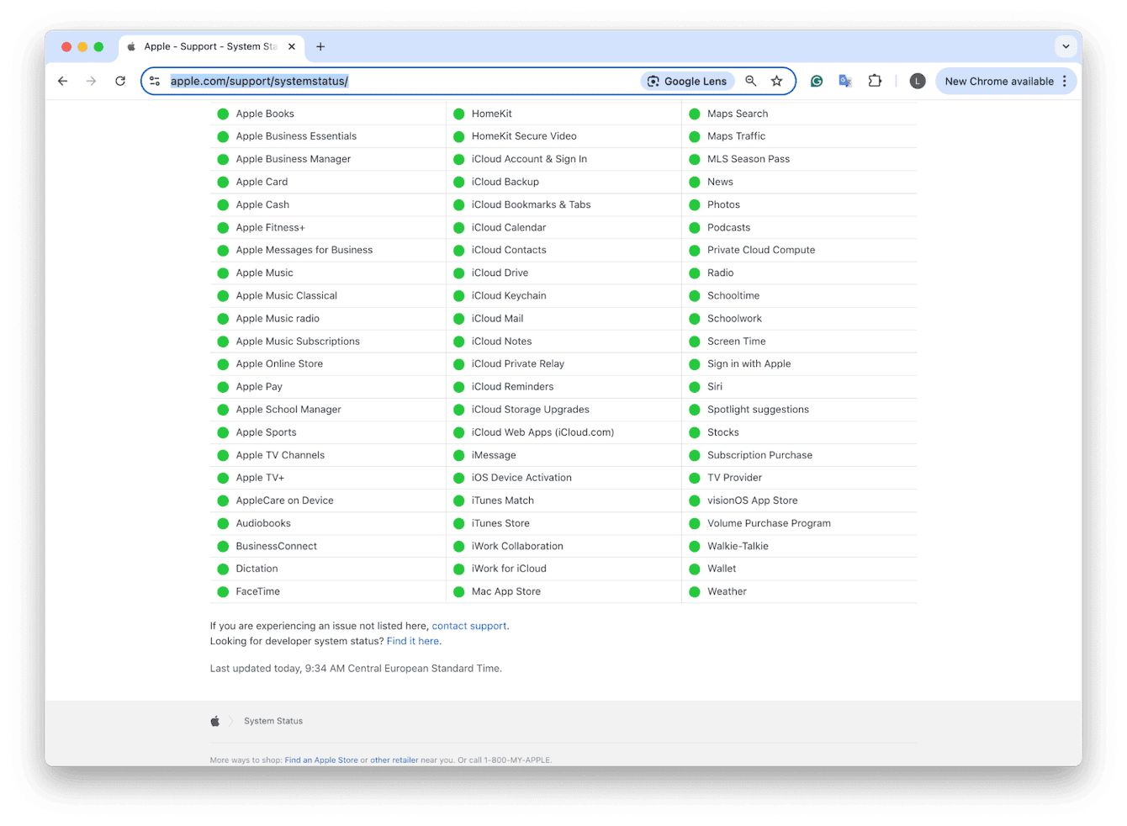Open site information settings in the address bar
The height and width of the screenshot is (826, 1127).
154,81
